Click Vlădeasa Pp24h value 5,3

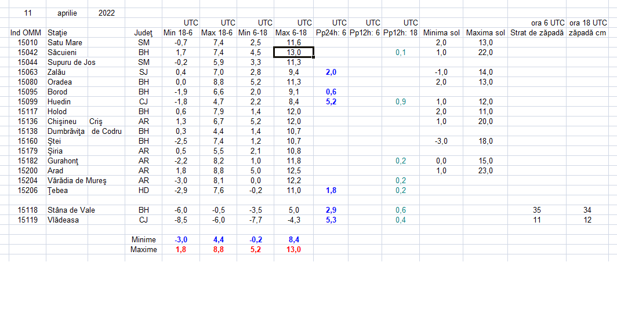tap(331, 220)
